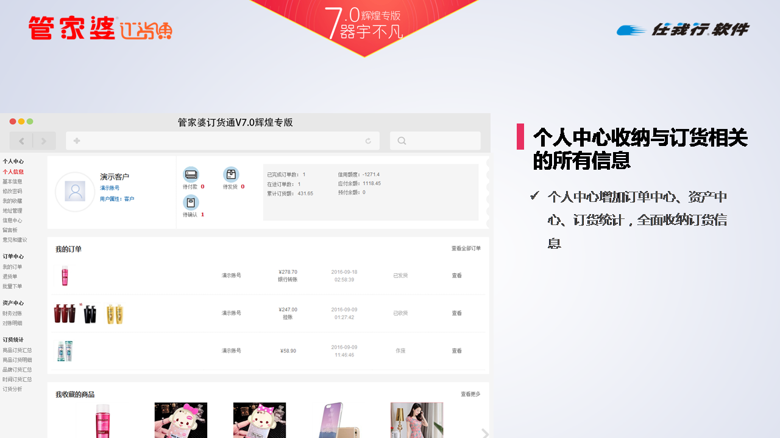780x438 pixels.
Task: Click the 待付款 payment card icon
Action: click(191, 175)
